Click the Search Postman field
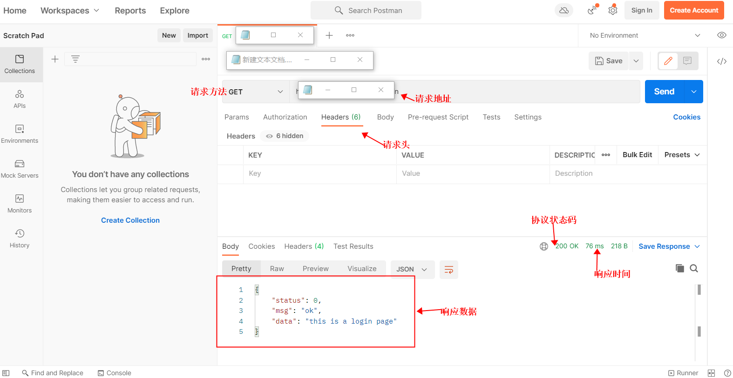Viewport: 733px width, 378px height. pos(366,10)
